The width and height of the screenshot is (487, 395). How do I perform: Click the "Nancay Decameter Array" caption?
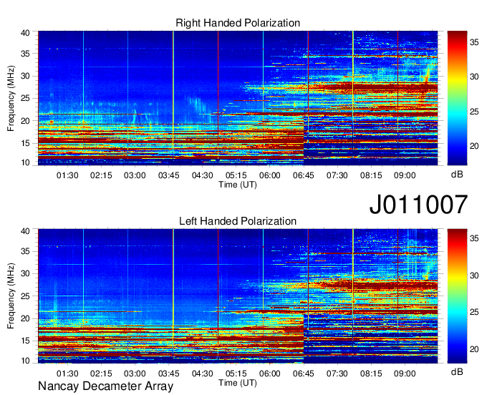(105, 386)
